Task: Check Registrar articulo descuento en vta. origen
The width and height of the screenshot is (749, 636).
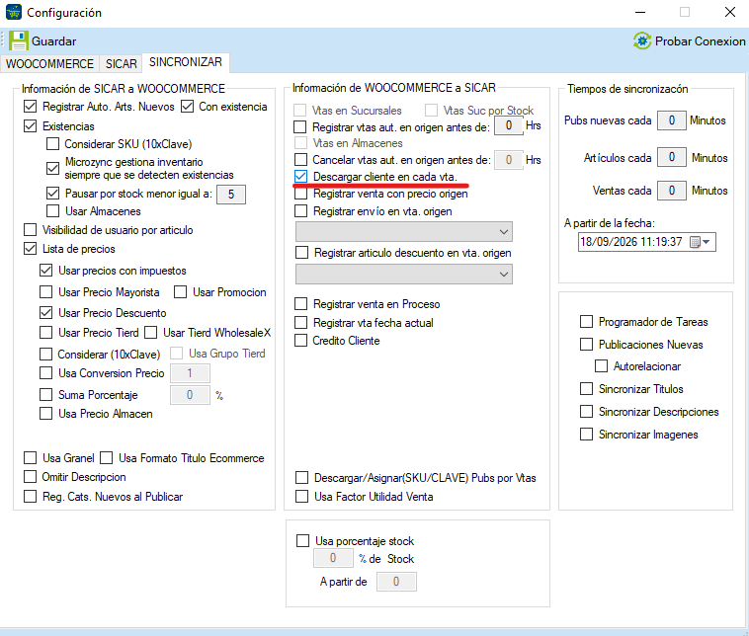Action: tap(301, 253)
